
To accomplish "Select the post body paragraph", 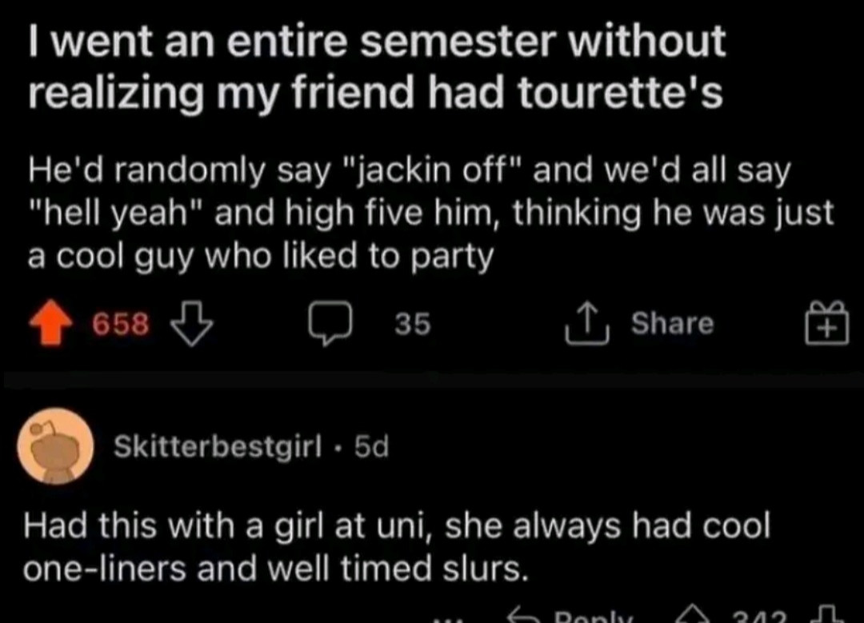I will [x=430, y=213].
